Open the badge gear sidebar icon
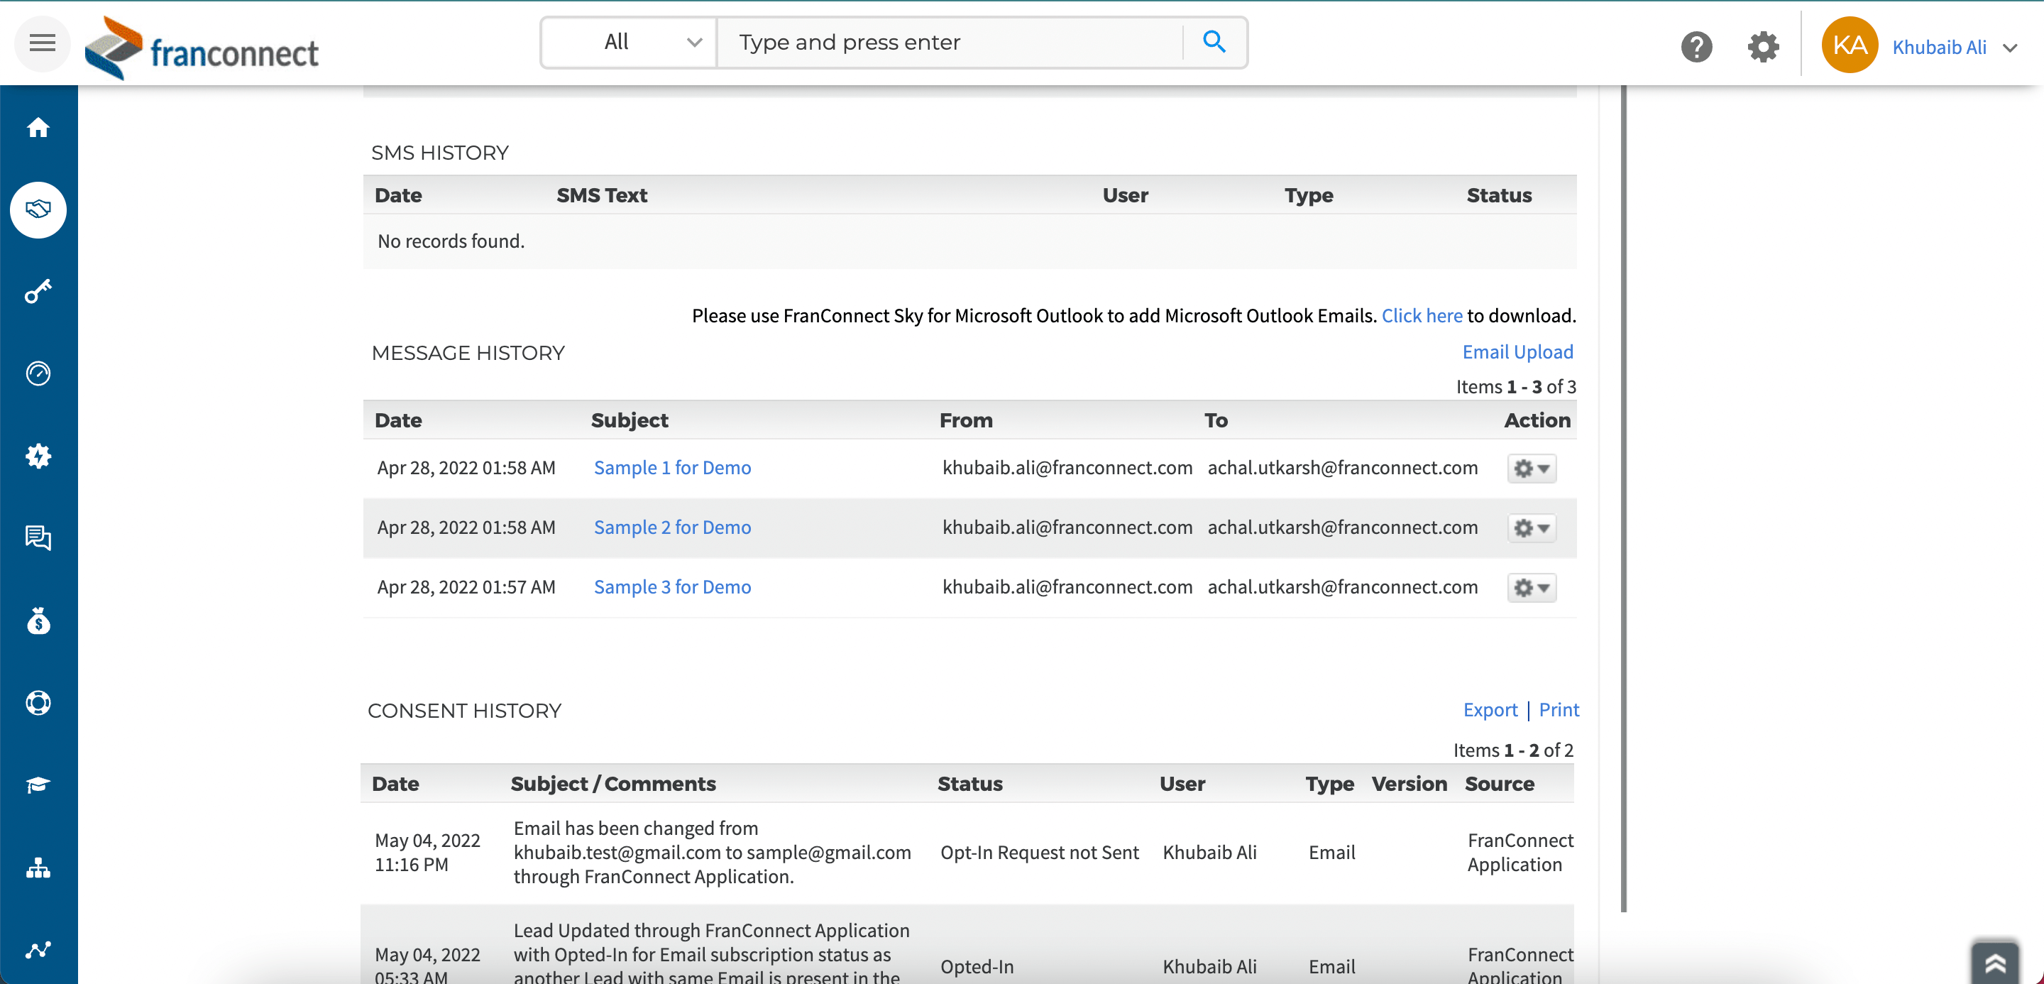This screenshot has width=2044, height=984. click(38, 456)
